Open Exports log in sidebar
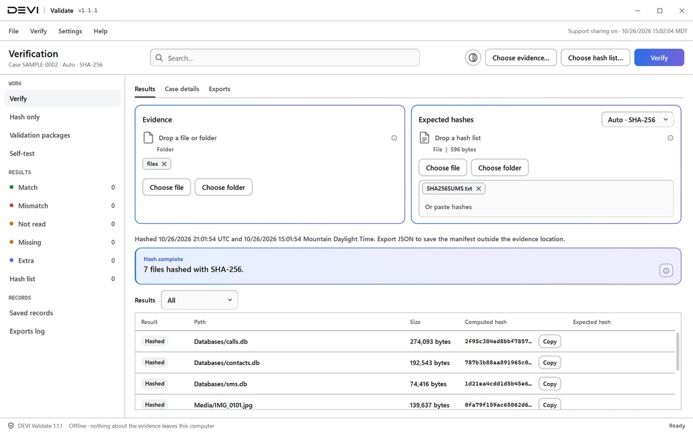 coord(63,331)
